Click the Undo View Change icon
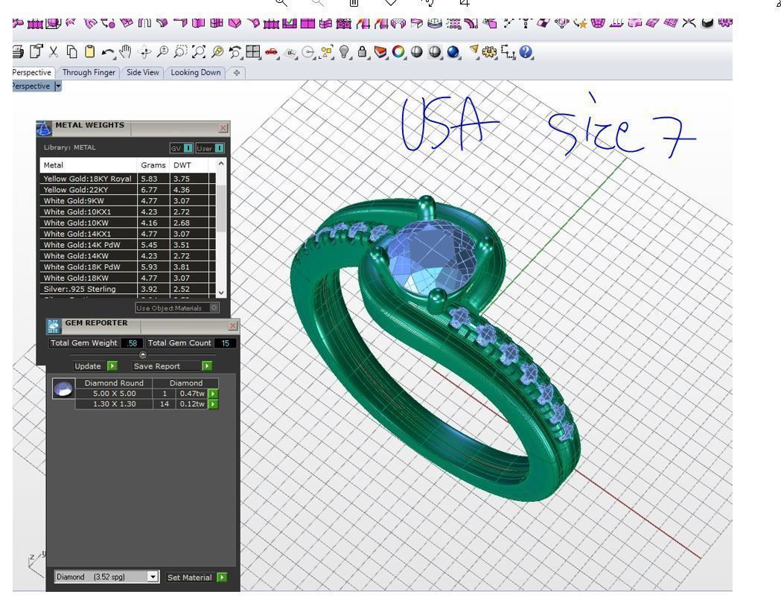Image resolution: width=781 pixels, height=609 pixels. [x=235, y=52]
